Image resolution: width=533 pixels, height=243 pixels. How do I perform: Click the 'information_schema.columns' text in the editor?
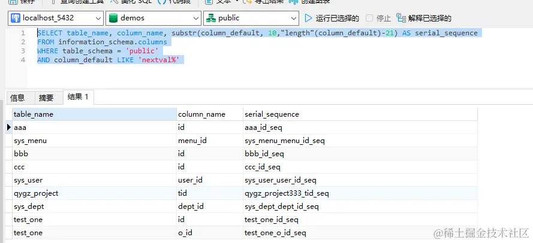pos(113,42)
